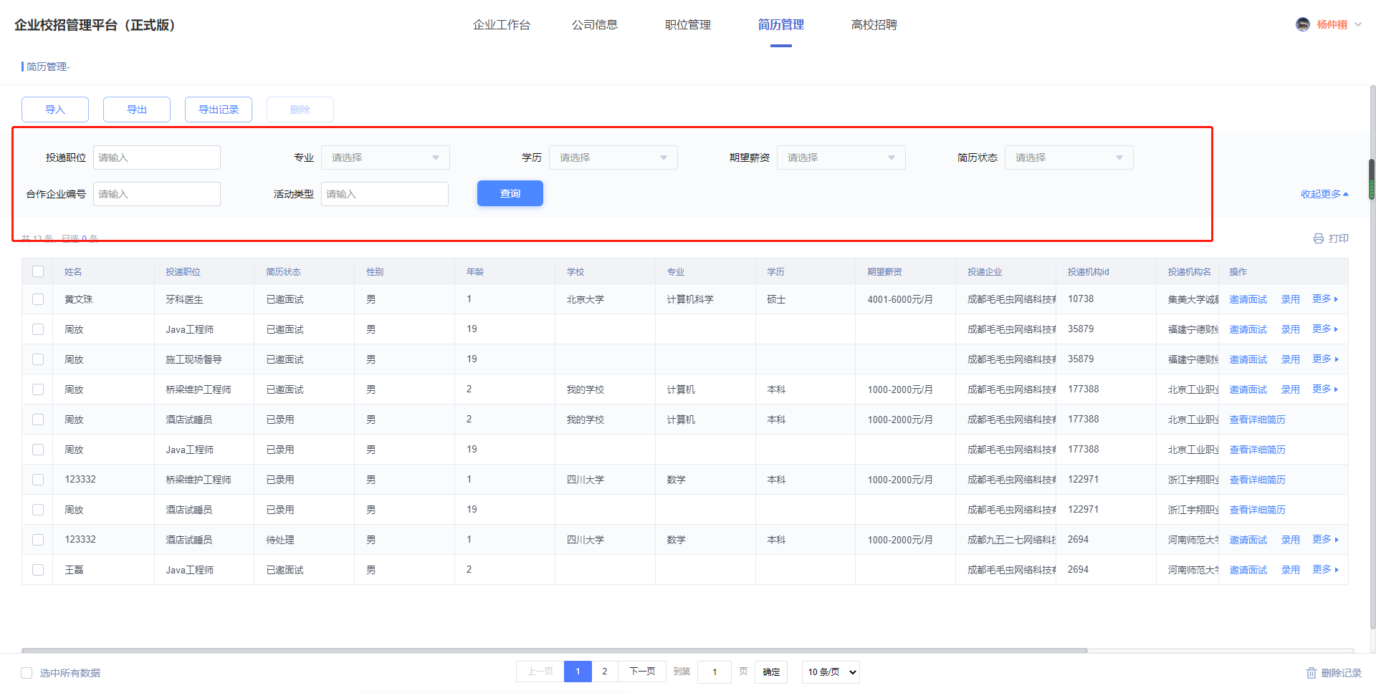Viewport: 1376px width, 693px height.
Task: Click 录用 for 黄文珠
Action: tap(1291, 299)
